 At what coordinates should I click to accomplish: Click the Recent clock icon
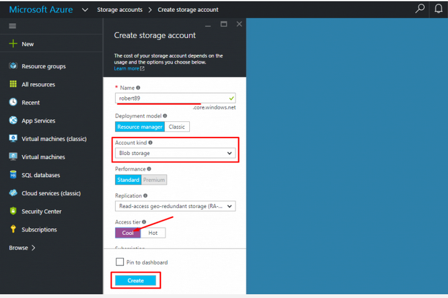click(13, 102)
